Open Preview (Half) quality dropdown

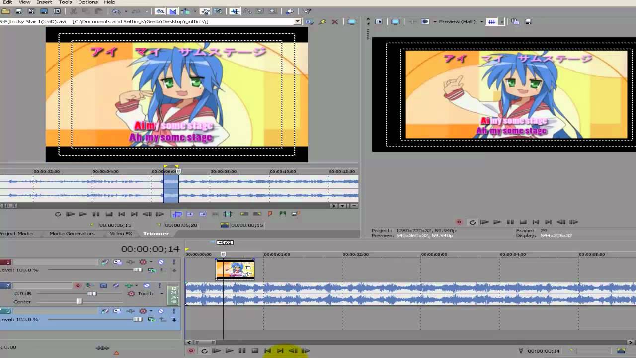pyautogui.click(x=460, y=22)
